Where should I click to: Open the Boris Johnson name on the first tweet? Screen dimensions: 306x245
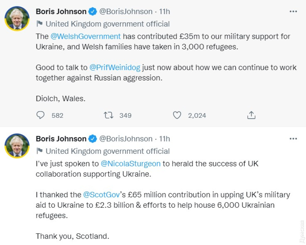click(x=61, y=12)
